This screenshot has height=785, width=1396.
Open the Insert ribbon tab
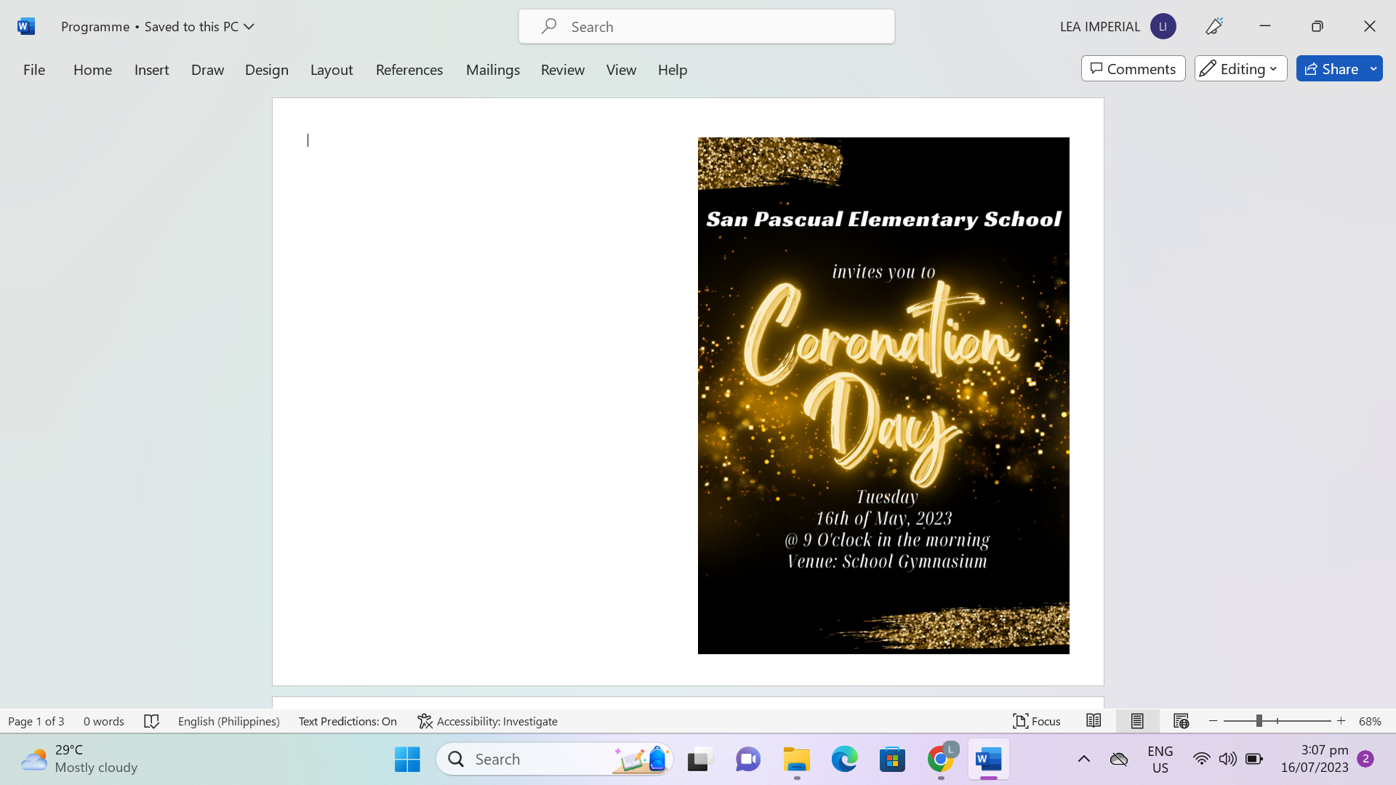tap(151, 70)
